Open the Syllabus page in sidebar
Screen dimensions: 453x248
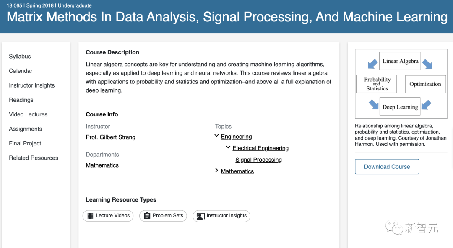coord(20,57)
